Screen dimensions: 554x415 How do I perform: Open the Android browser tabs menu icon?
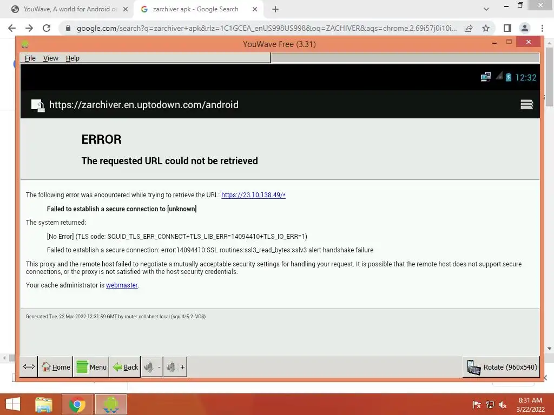point(526,104)
